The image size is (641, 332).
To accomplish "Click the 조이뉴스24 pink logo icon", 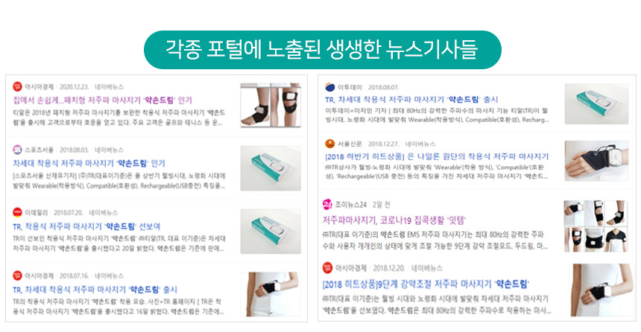I will [x=327, y=204].
